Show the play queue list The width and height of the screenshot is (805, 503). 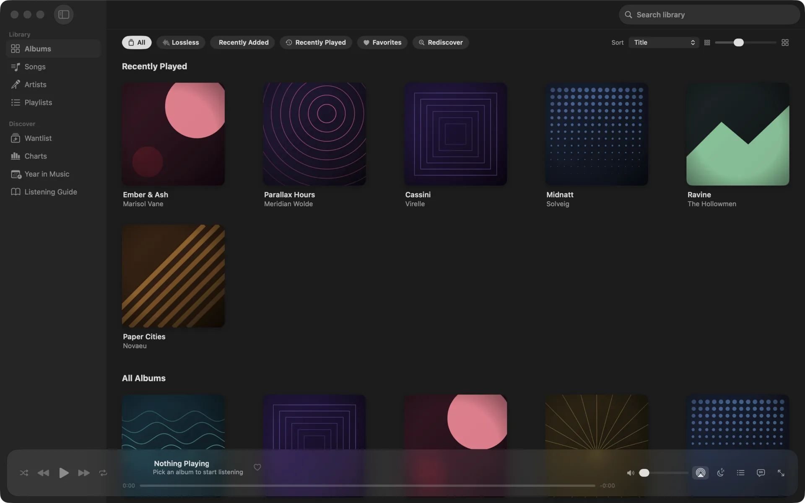(741, 473)
